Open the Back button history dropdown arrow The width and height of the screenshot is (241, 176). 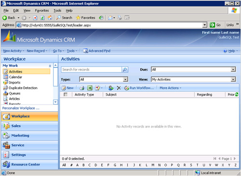(x=18, y=18)
